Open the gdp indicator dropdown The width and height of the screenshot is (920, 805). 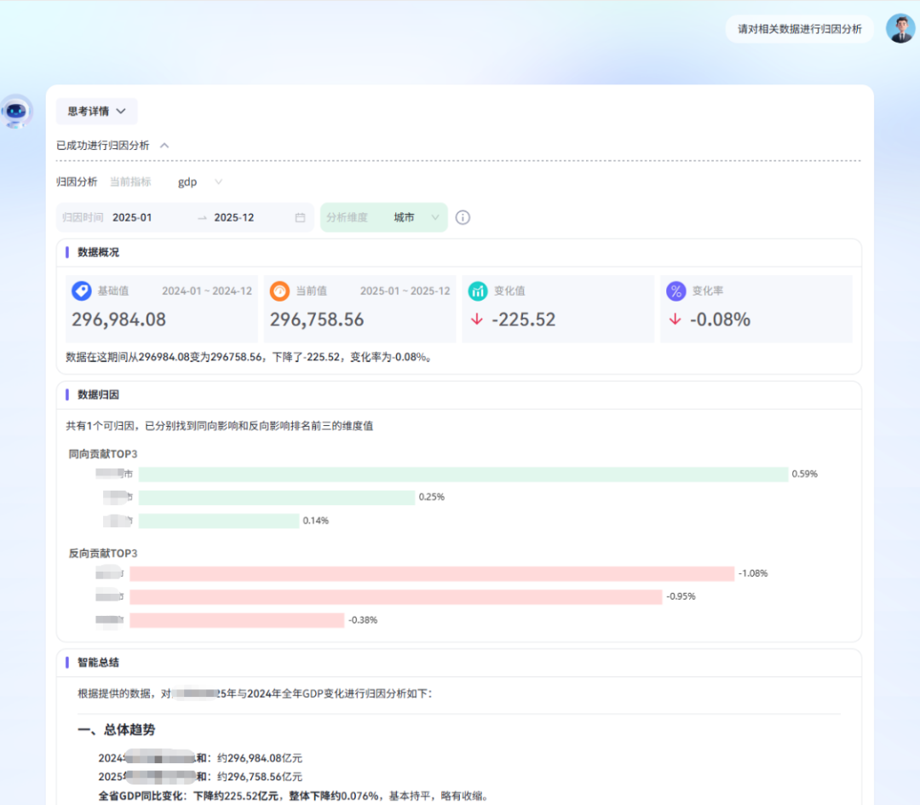pos(200,182)
